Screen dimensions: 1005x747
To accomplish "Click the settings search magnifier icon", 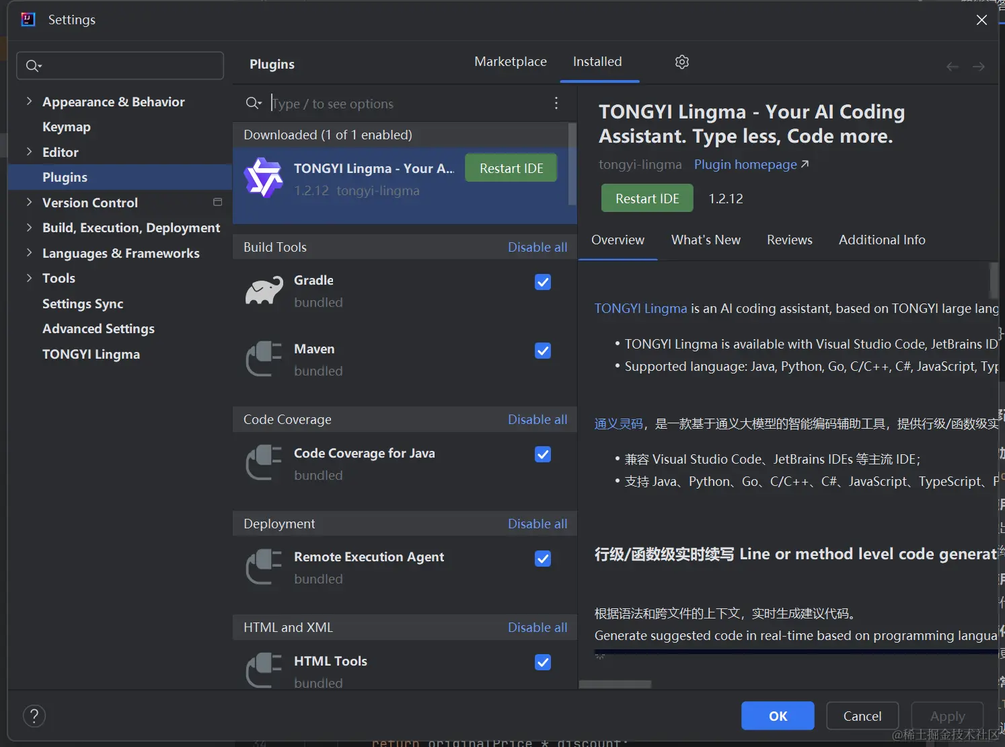I will coord(33,66).
